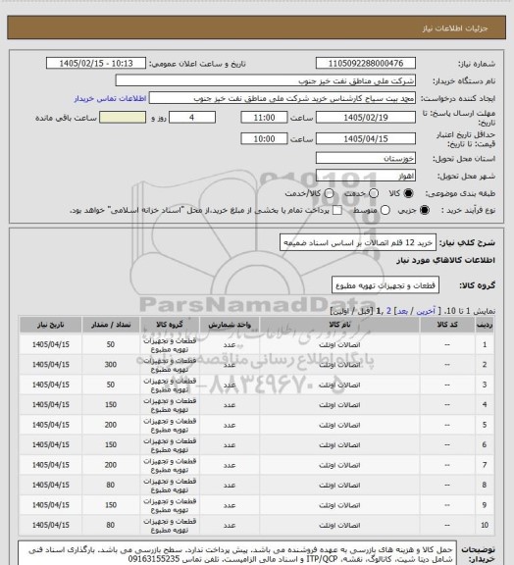Click the گروه کالا column header
The height and width of the screenshot is (565, 514).
170,325
